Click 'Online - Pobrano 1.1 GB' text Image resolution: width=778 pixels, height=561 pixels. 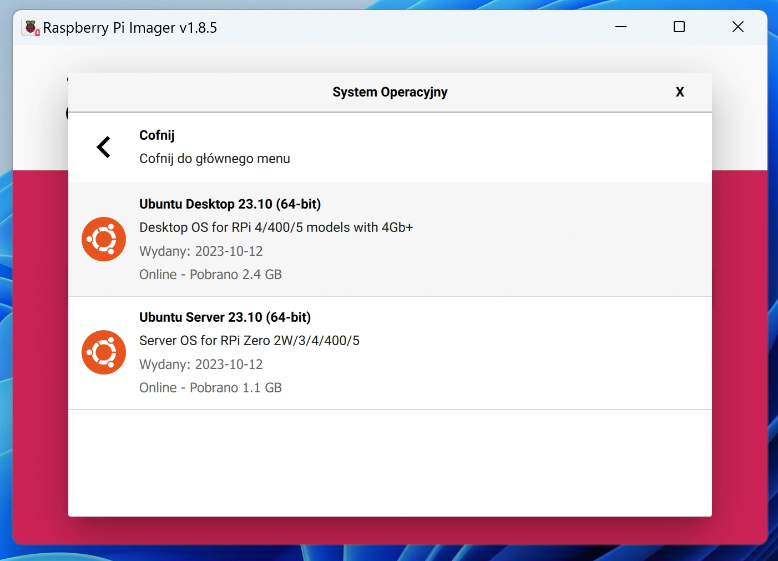[x=211, y=388]
